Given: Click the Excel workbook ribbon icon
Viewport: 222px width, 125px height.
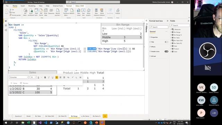Looking at the screenshot, I should pyautogui.click(x=31, y=12).
